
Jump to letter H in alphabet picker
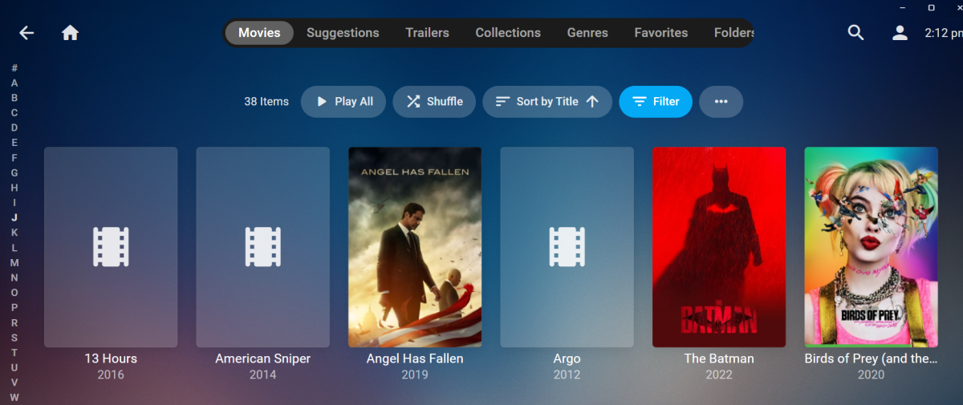point(14,188)
